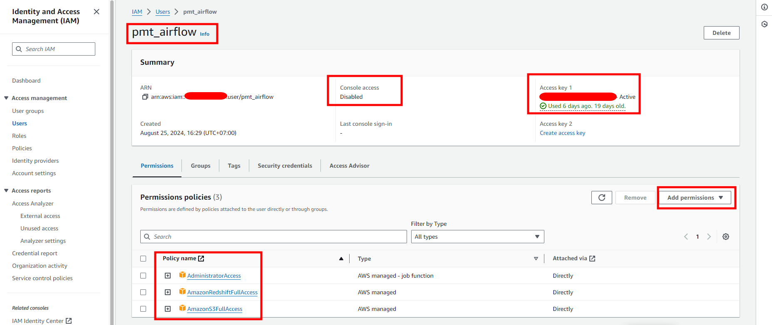Image resolution: width=772 pixels, height=325 pixels.
Task: Open Unused access in the sidebar
Action: 39,228
